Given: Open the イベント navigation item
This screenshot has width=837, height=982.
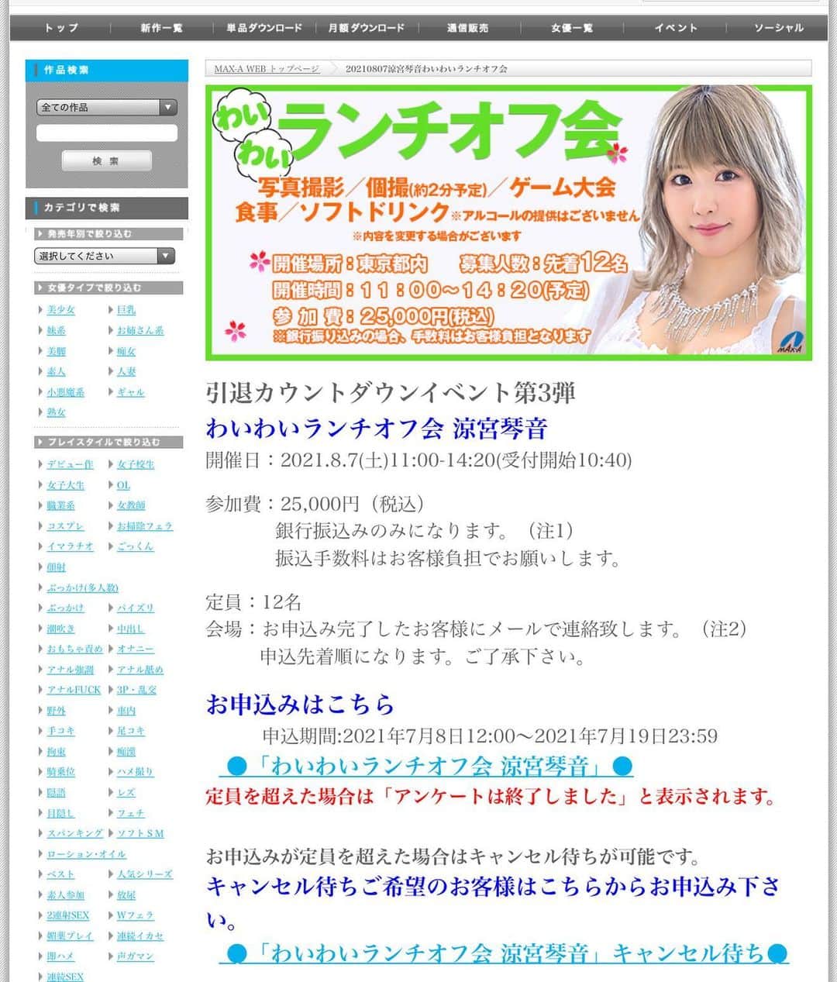Looking at the screenshot, I should coord(675,28).
